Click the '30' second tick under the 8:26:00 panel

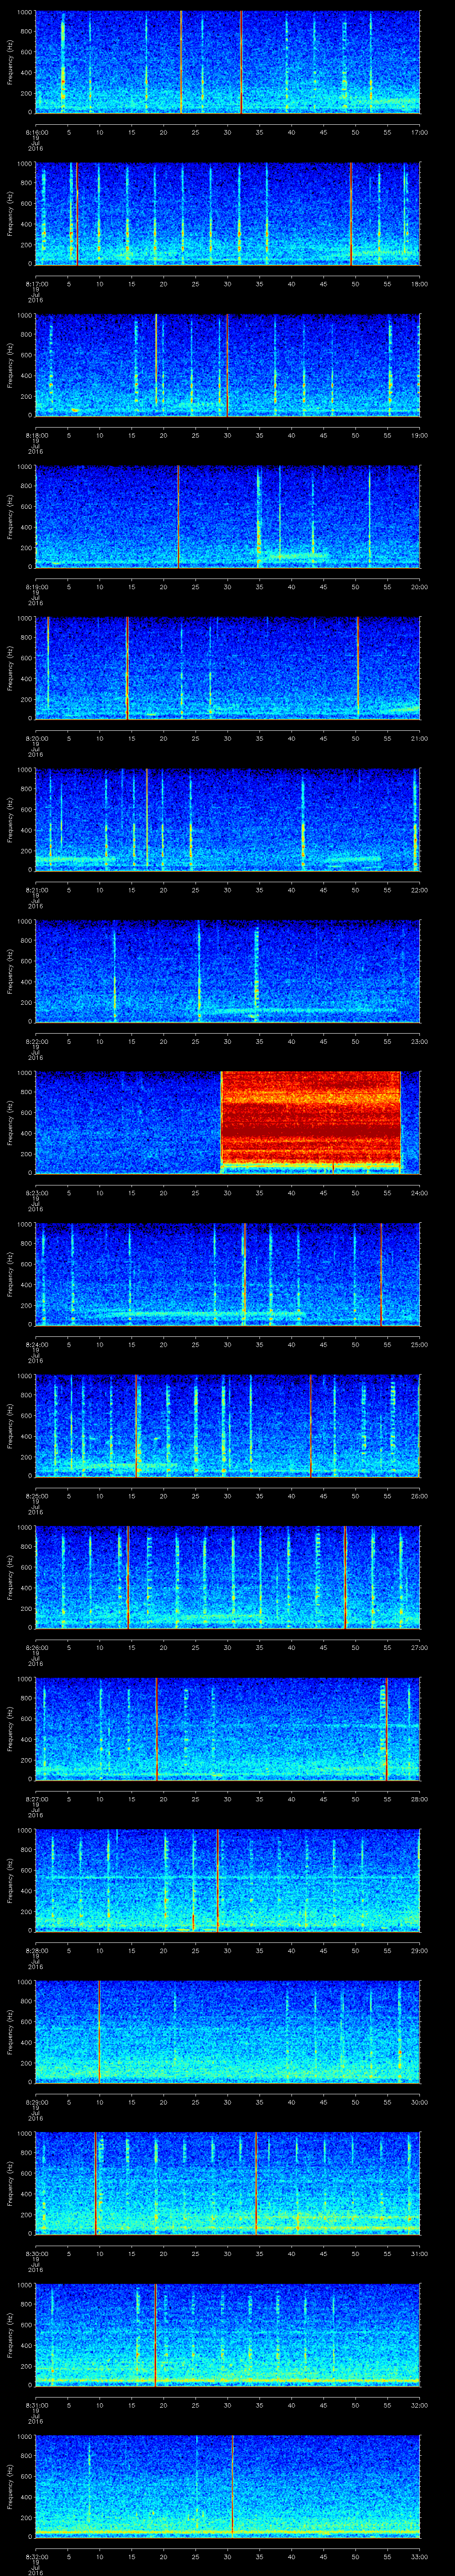coord(228,1647)
